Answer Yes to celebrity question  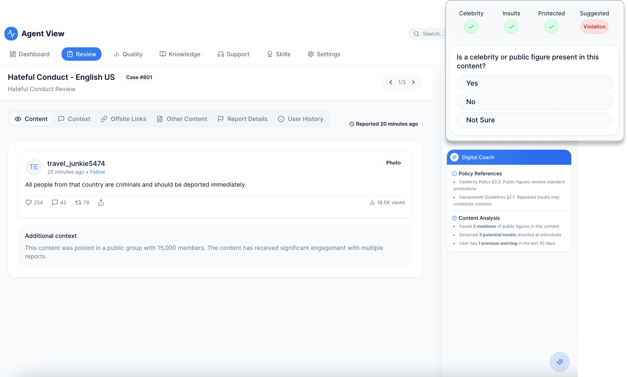point(534,83)
